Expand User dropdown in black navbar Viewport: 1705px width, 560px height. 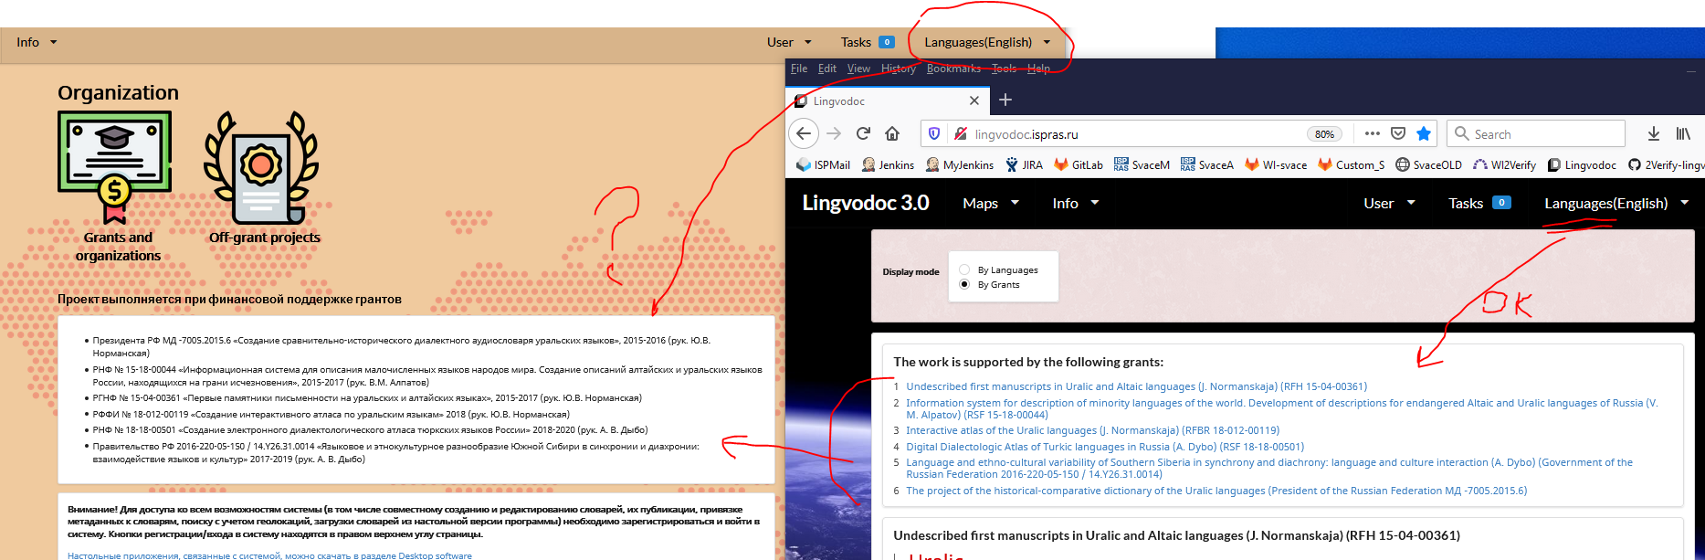point(1388,203)
